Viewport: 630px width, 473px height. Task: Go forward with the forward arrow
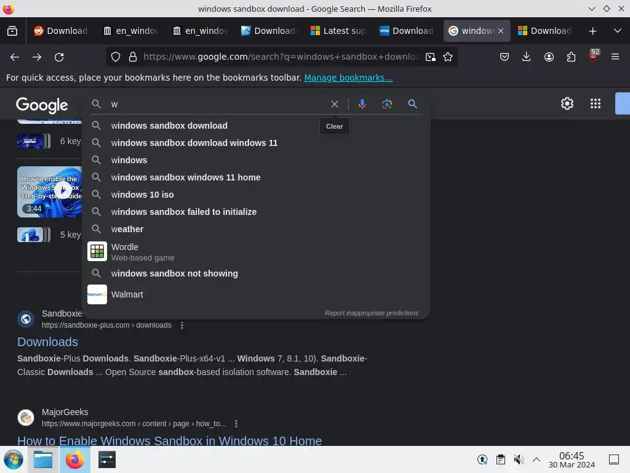[37, 57]
